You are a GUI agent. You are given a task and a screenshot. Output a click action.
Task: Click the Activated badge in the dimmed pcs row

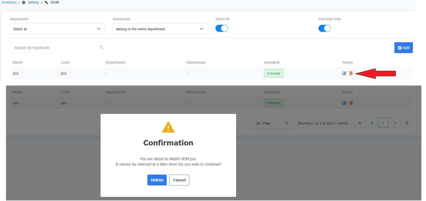tap(273, 103)
